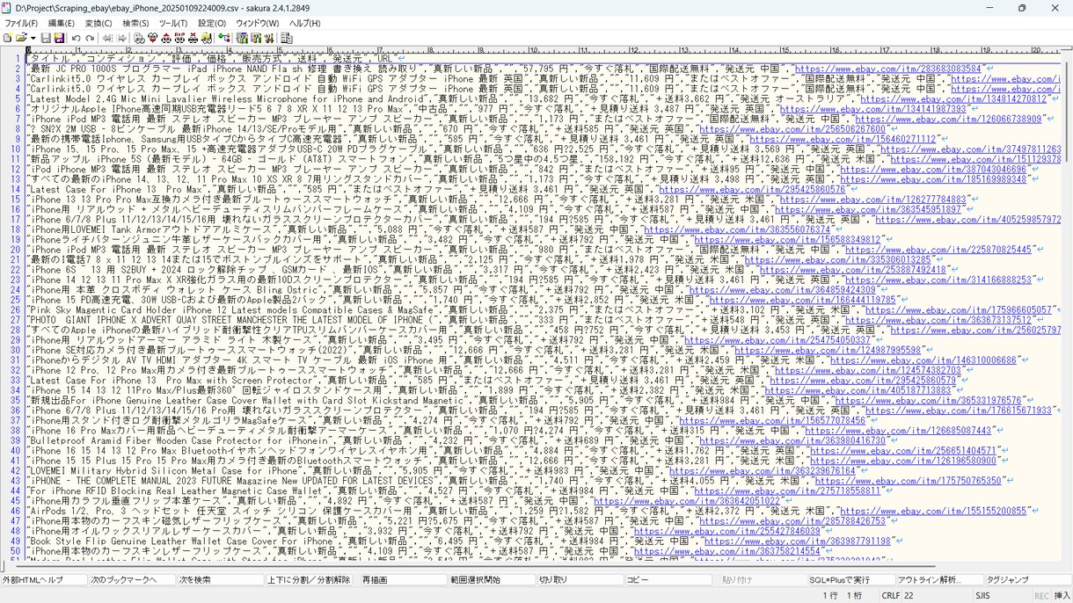The width and height of the screenshot is (1073, 603).
Task: Open the replace binoculars icon
Action: click(179, 39)
